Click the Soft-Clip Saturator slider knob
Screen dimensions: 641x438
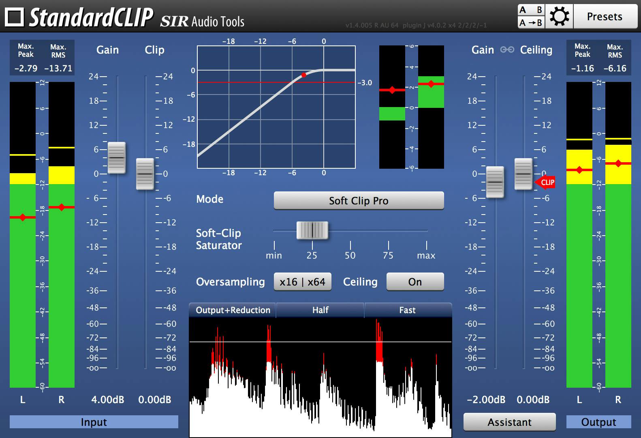point(312,230)
